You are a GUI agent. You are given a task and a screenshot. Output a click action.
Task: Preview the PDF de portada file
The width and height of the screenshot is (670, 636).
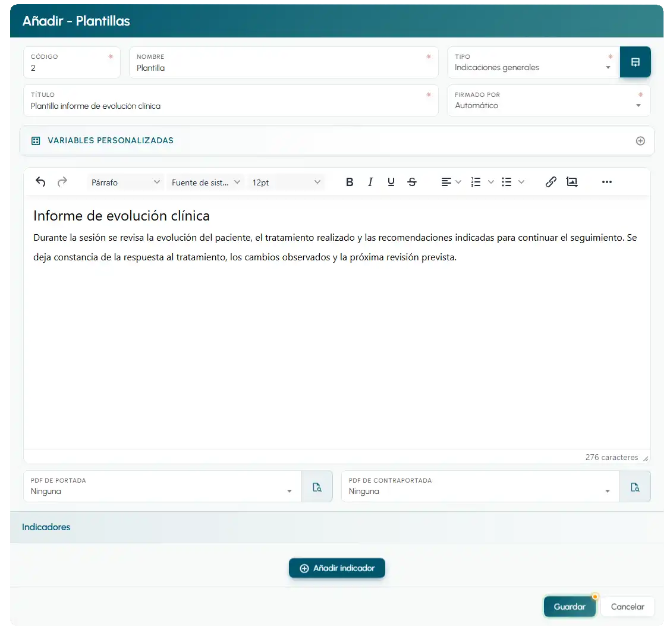pyautogui.click(x=317, y=486)
